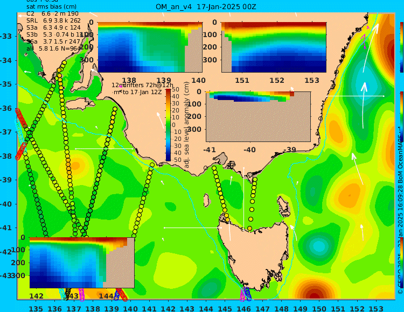The height and width of the screenshot is (312, 404).
Task: Click the bottom longitude axis label 153
Action: (376, 308)
